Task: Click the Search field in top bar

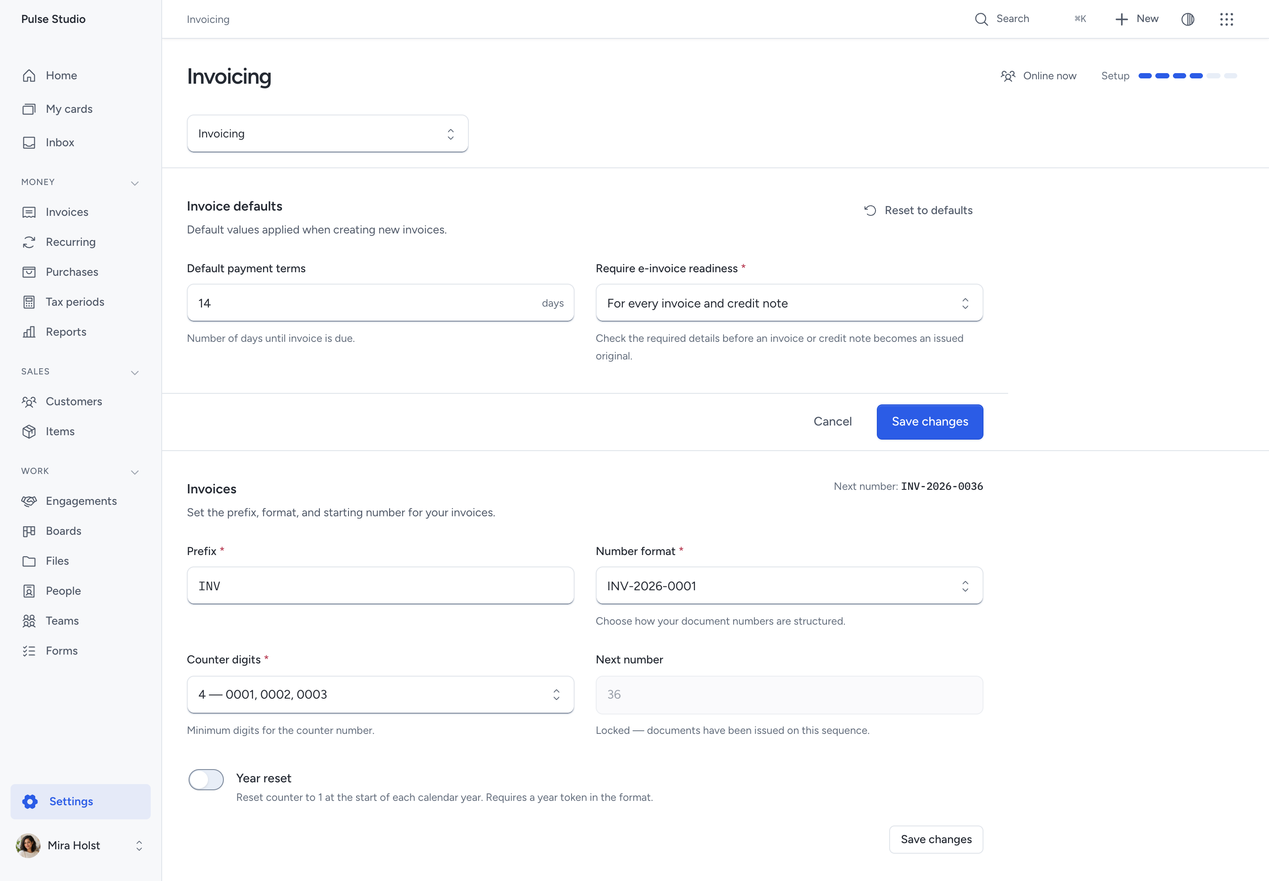Action: click(x=1031, y=19)
